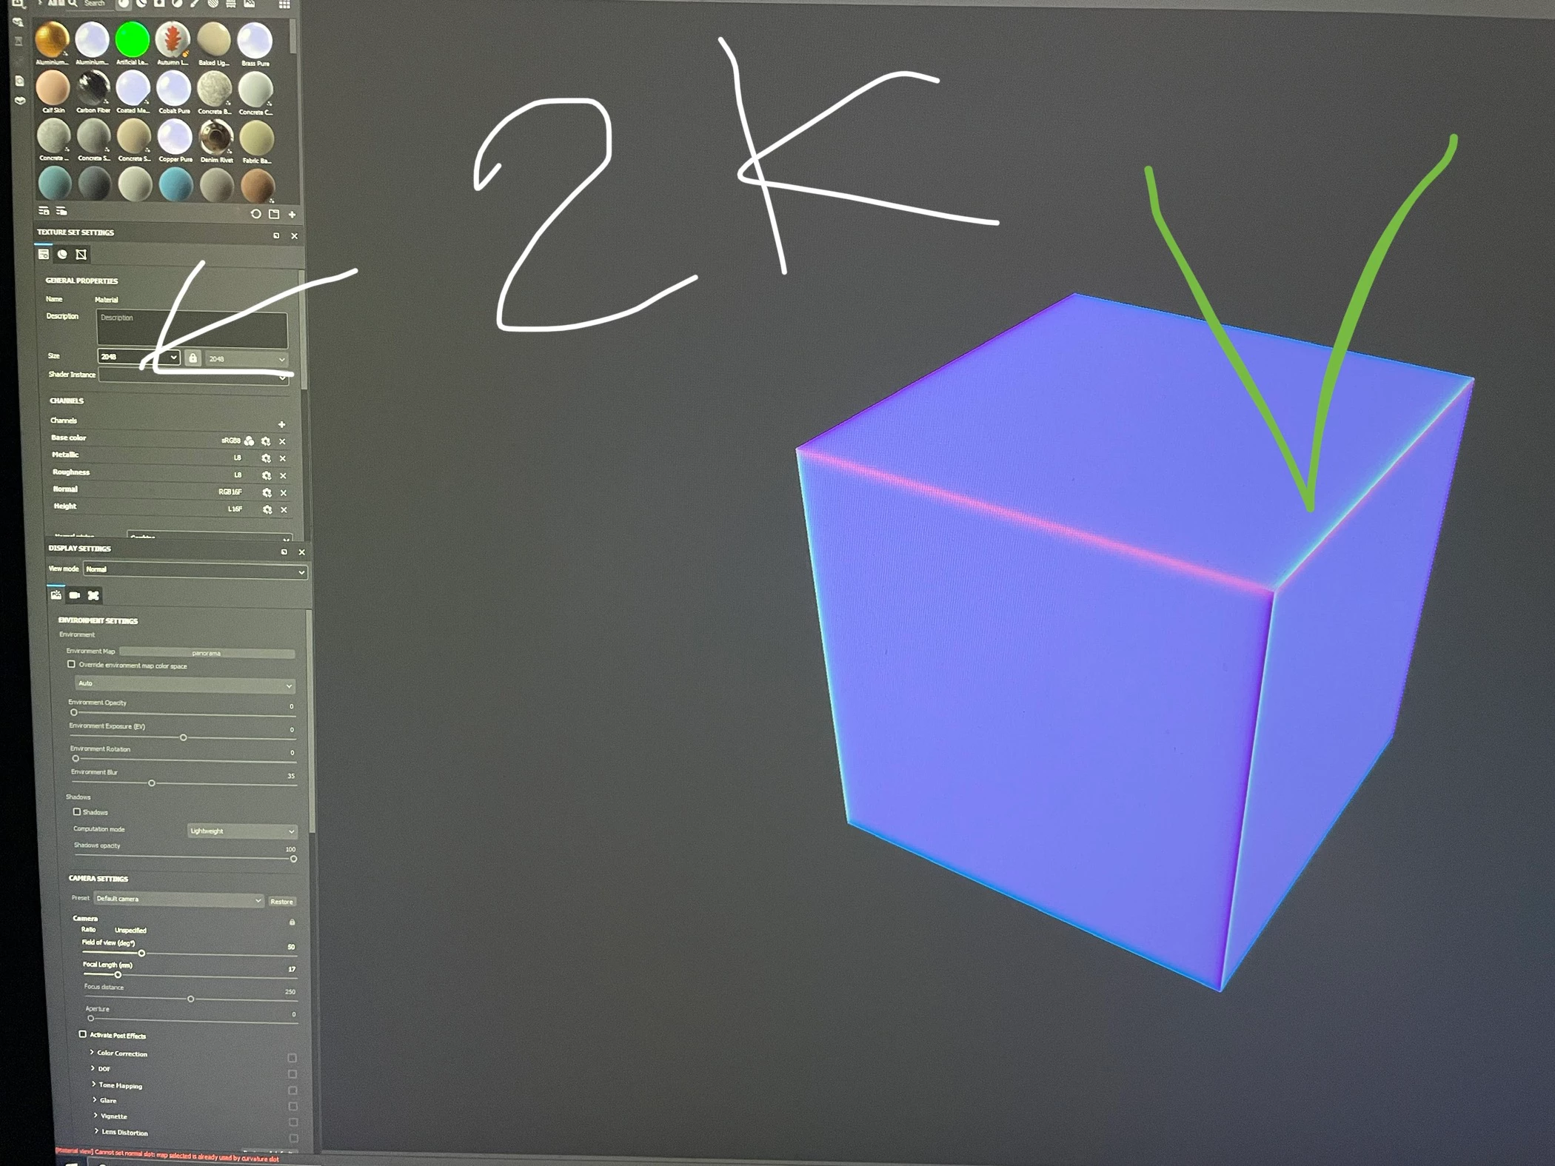Click the Environment Blur slider handle
Image resolution: width=1555 pixels, height=1166 pixels.
(152, 783)
